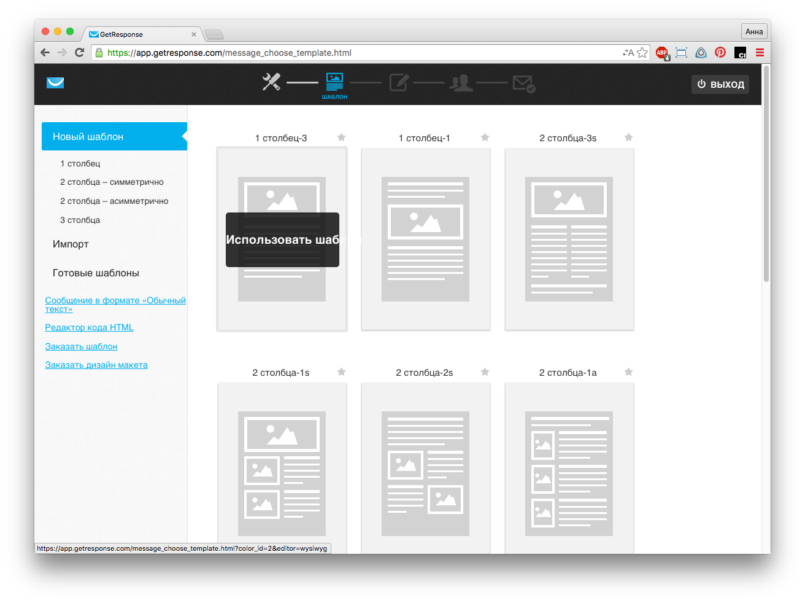
Task: Click the GetResponse logo icon
Action: 55,83
